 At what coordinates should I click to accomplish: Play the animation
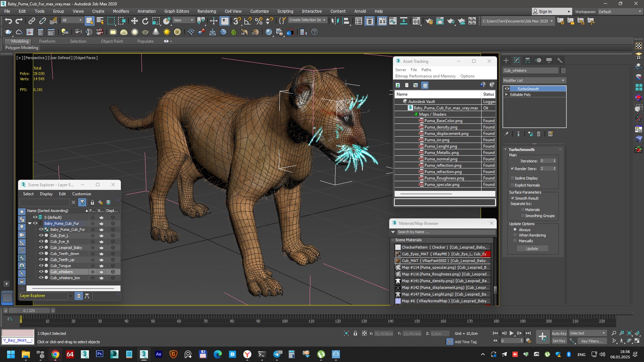[511, 333]
